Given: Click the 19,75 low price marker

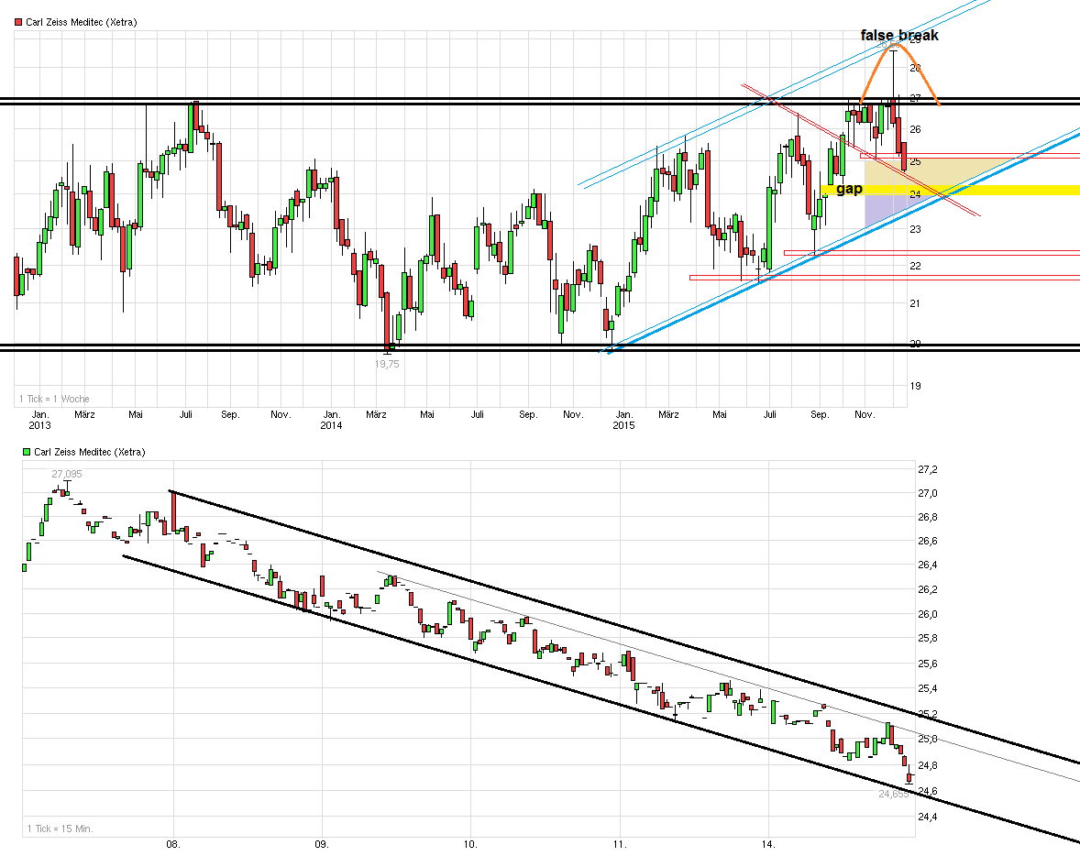Looking at the screenshot, I should (386, 364).
